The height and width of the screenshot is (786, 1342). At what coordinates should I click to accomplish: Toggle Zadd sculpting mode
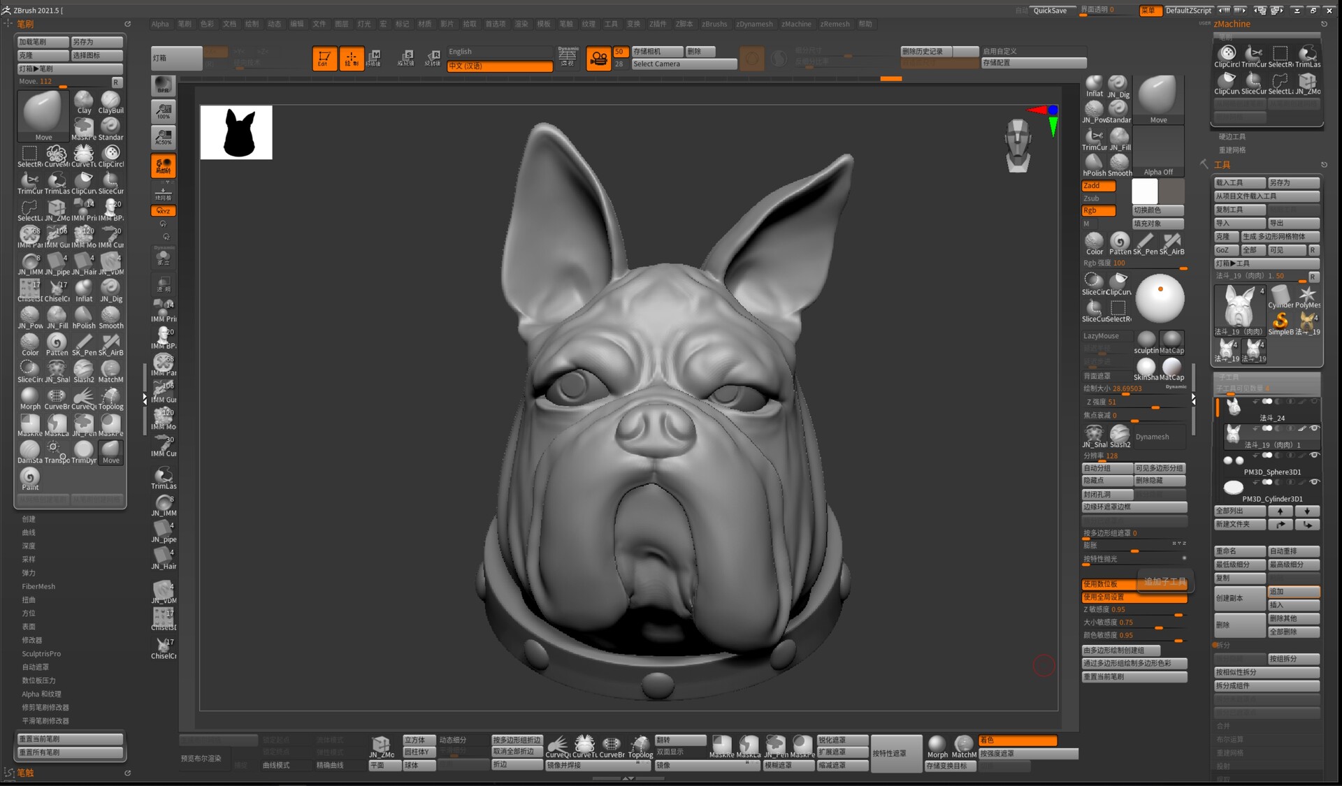click(x=1099, y=186)
